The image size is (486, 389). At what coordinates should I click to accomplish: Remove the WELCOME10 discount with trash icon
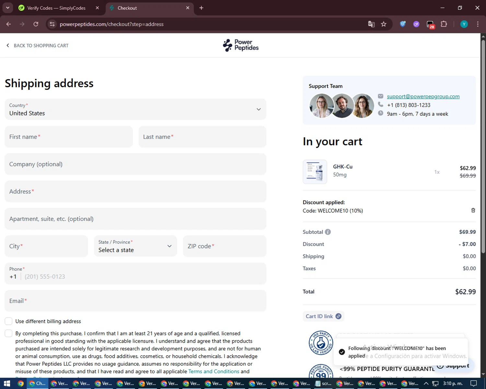(473, 210)
